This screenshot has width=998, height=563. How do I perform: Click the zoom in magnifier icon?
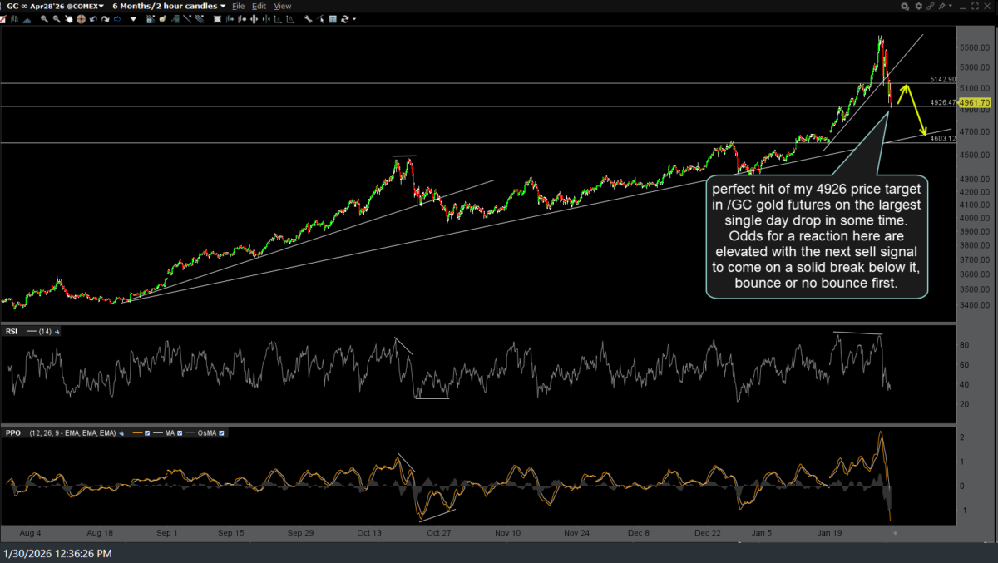(44, 18)
